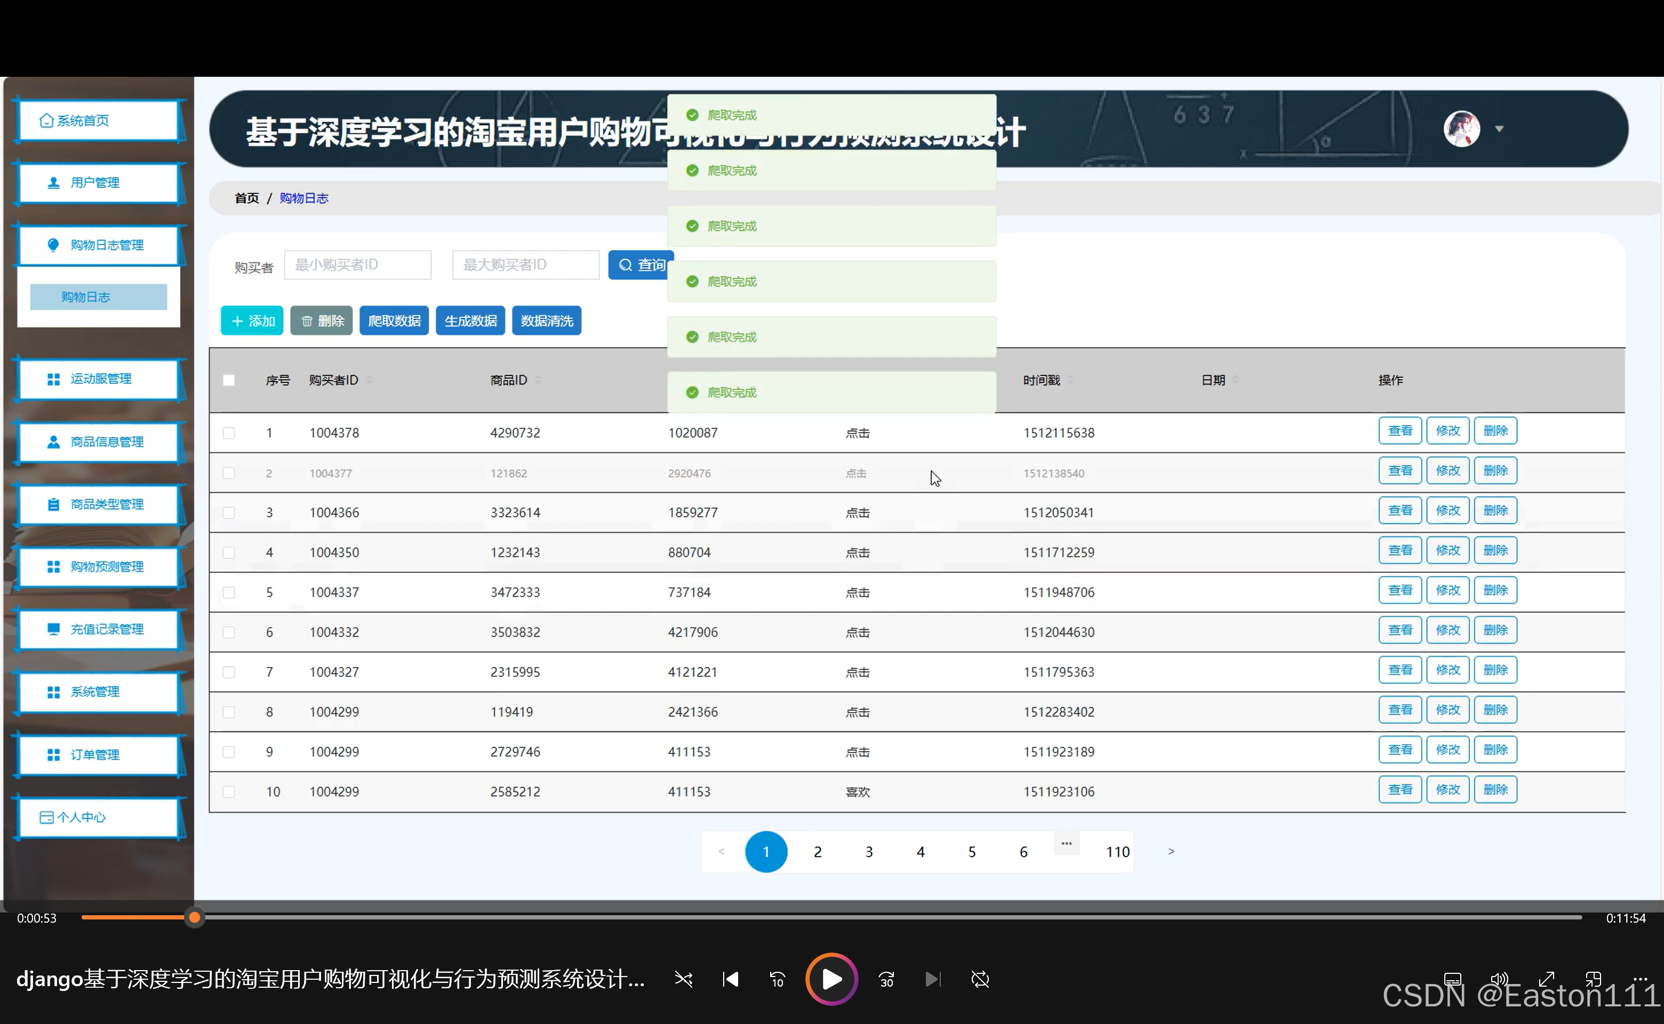
Task: Focus the 最大购买者ID input field
Action: coord(525,264)
